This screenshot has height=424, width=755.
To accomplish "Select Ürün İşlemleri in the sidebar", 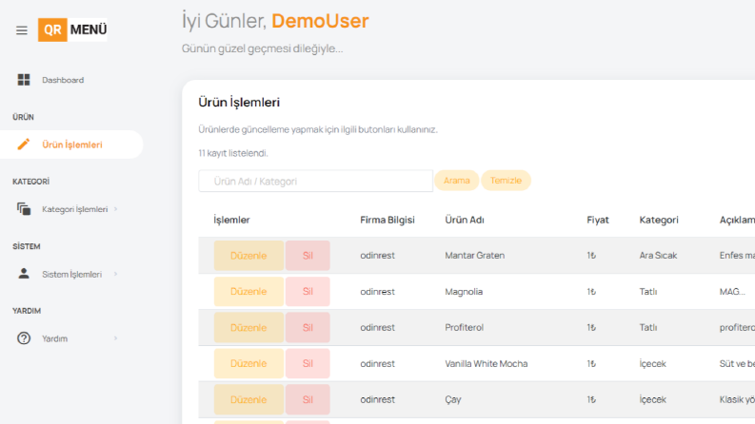I will (71, 145).
